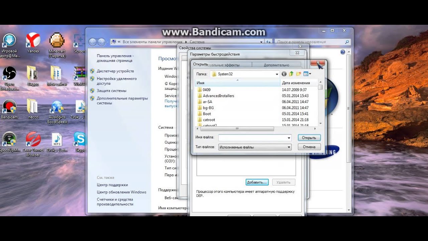The height and width of the screenshot is (241, 428).
Task: Open the Тип файлов combo box
Action: [255, 147]
